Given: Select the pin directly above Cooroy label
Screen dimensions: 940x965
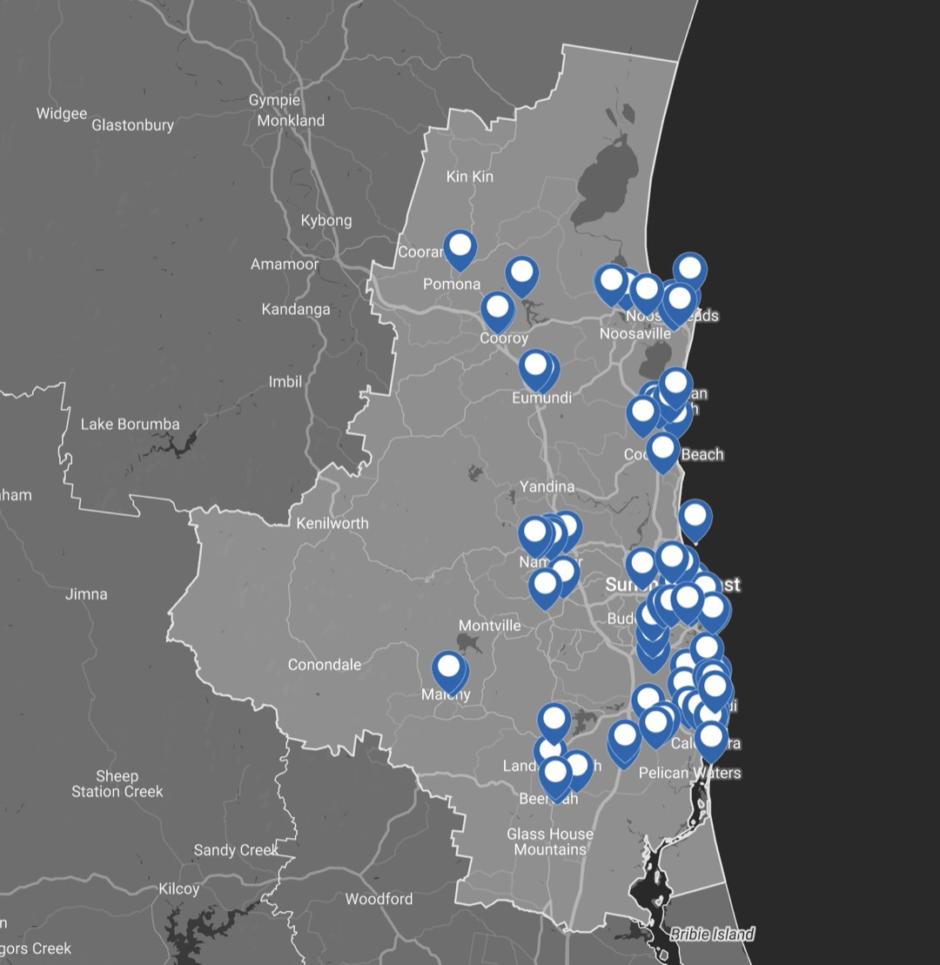Looking at the screenshot, I should point(497,309).
